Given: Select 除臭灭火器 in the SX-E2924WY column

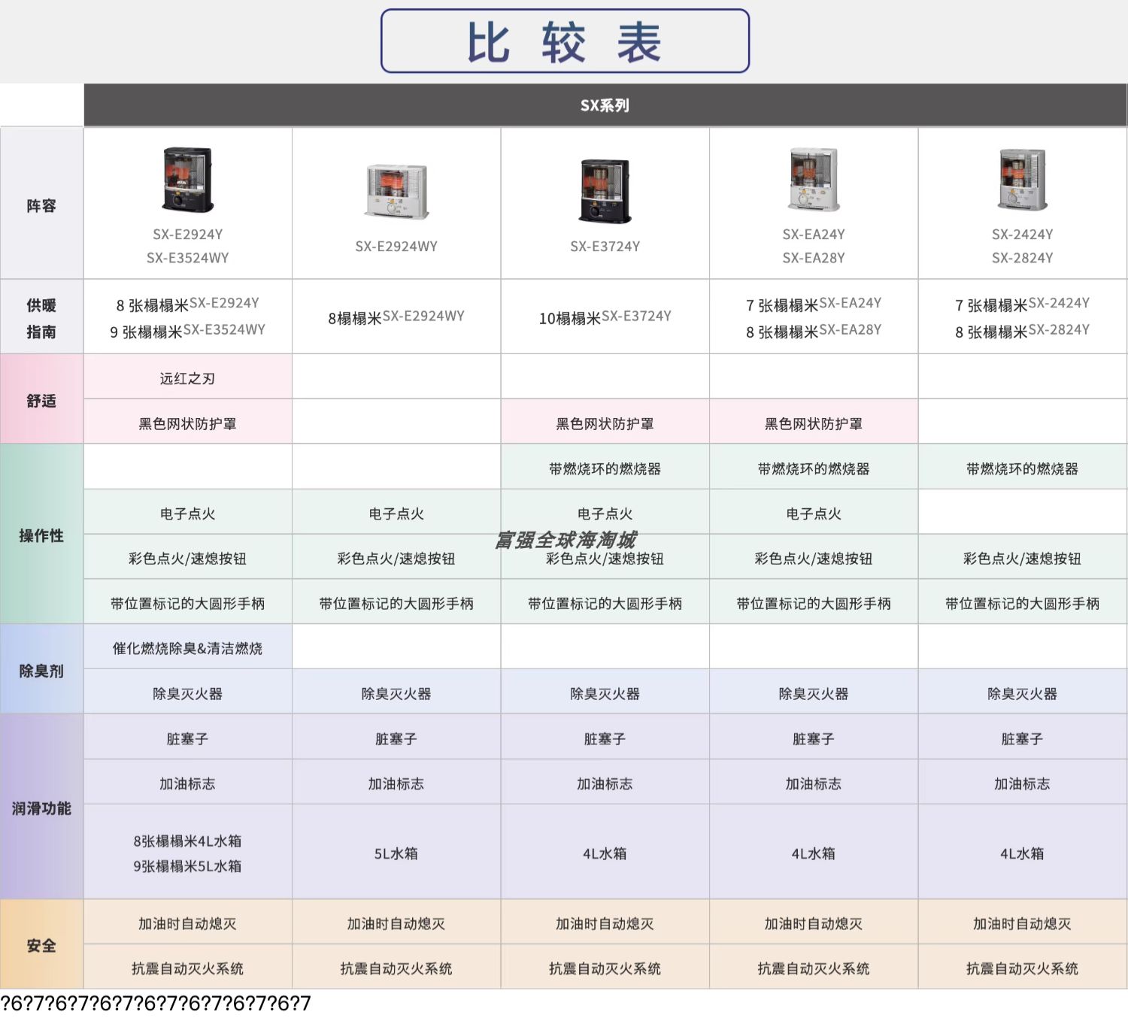Looking at the screenshot, I should pos(396,693).
